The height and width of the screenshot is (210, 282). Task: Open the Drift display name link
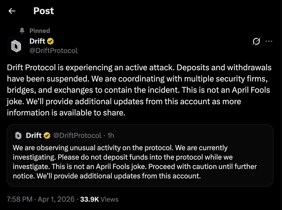[37, 41]
